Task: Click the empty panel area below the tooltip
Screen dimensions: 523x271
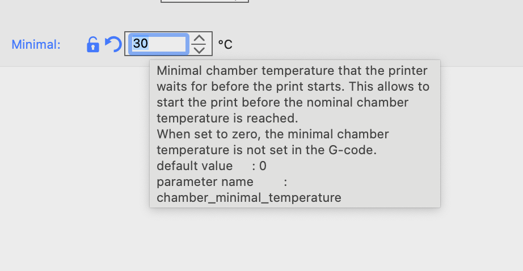Action: [295, 241]
